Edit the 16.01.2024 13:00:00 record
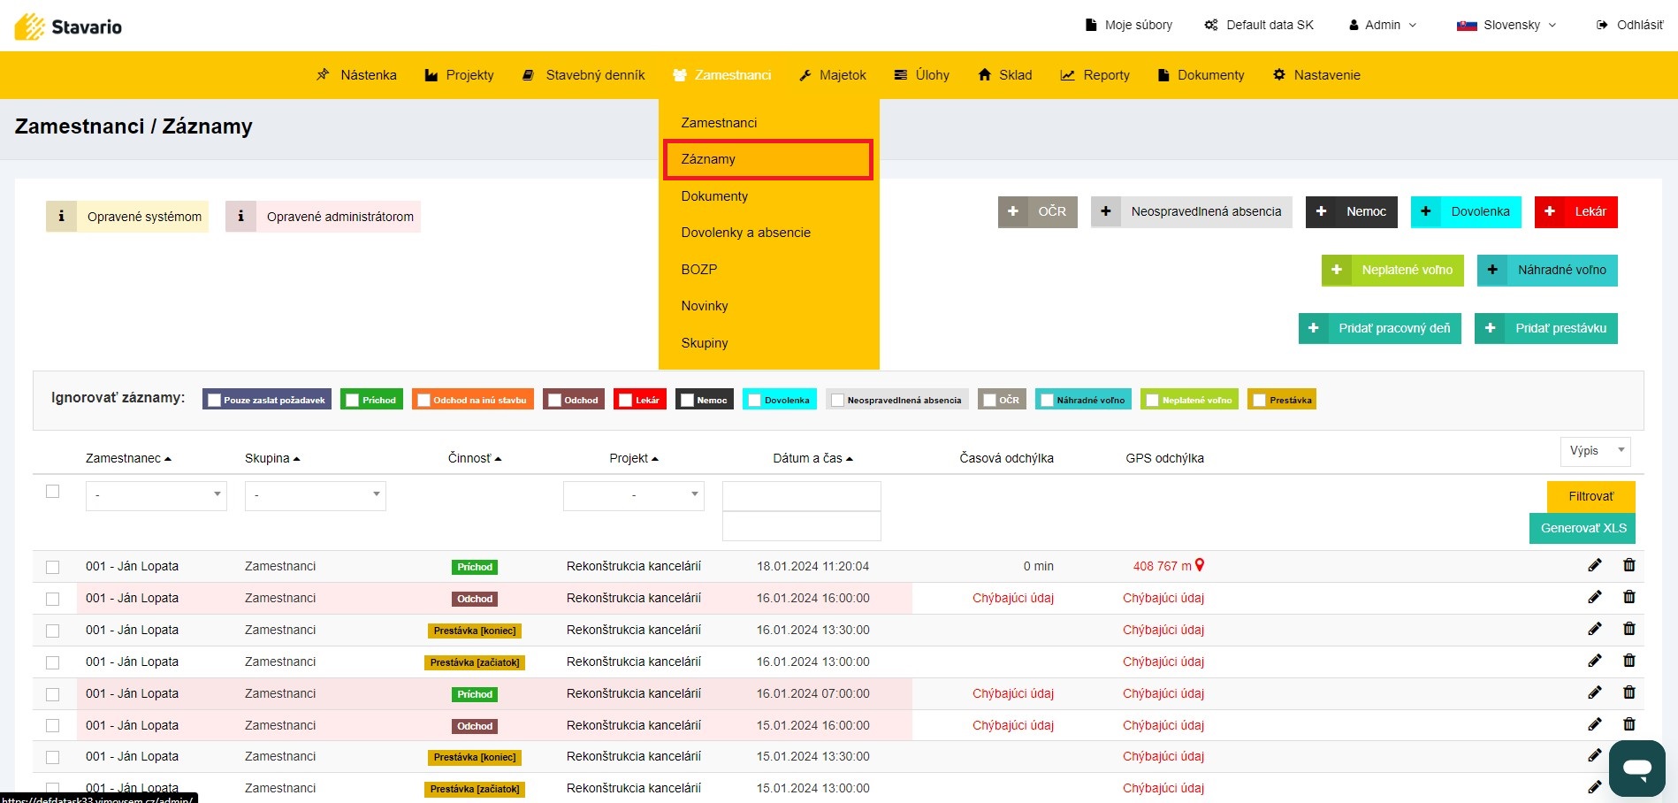 click(1595, 661)
